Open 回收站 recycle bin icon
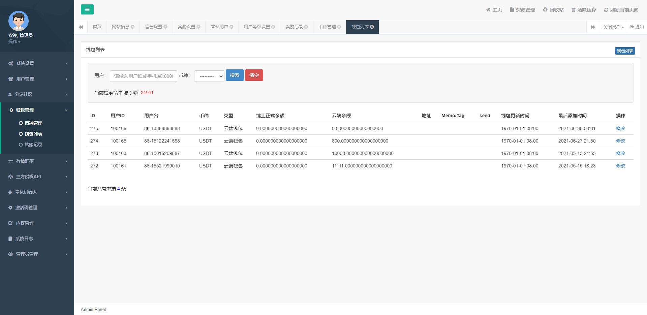 [x=545, y=10]
